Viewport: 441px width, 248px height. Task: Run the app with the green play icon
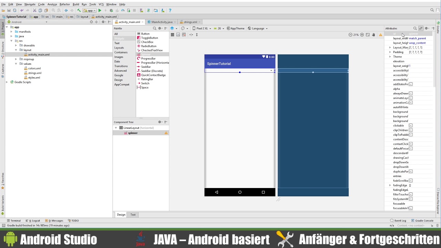pos(100,10)
